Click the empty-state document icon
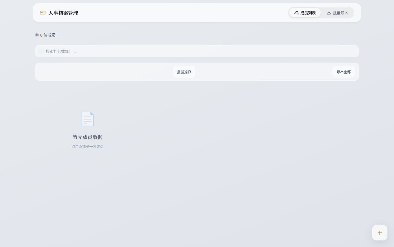Viewport: 394px width, 247px height. point(88,119)
